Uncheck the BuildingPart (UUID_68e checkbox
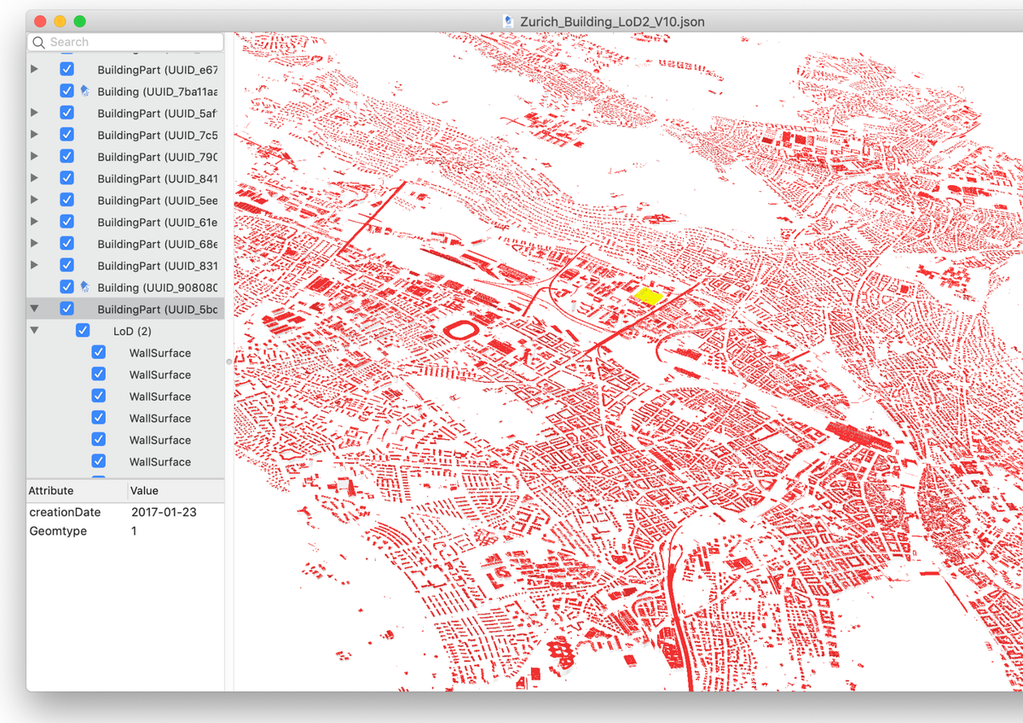The image size is (1023, 723). coord(66,243)
